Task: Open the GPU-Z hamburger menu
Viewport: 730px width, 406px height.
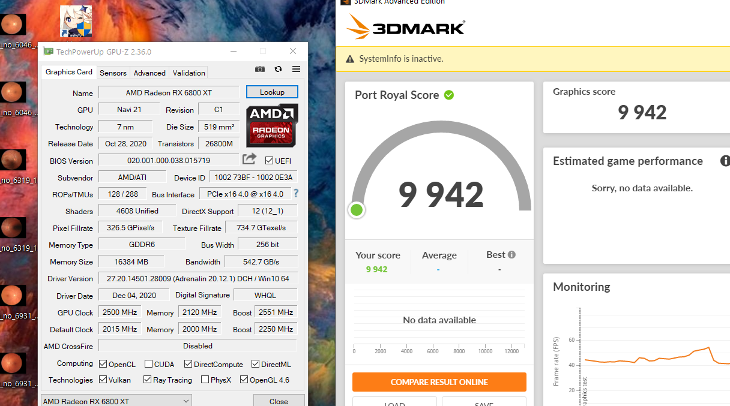Action: click(x=296, y=70)
